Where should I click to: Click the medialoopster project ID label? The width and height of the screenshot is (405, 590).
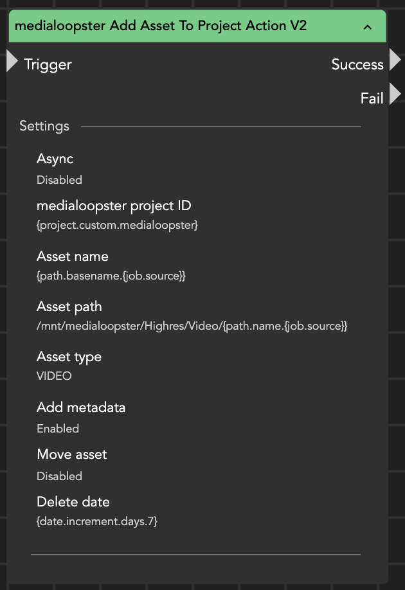point(114,206)
